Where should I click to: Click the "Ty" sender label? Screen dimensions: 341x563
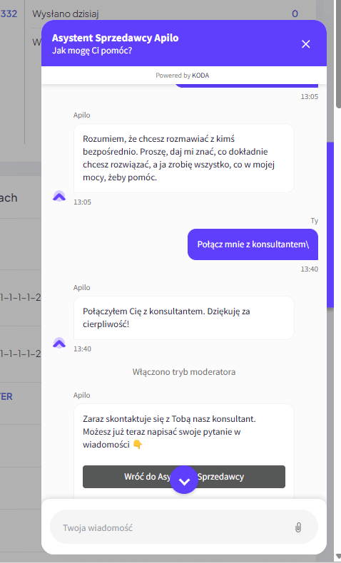click(x=315, y=221)
